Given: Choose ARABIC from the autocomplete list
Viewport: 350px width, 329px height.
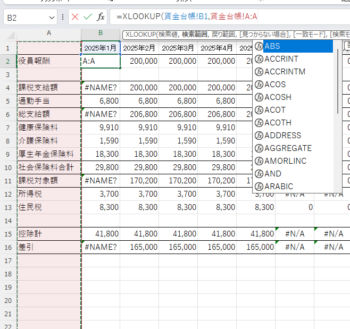Looking at the screenshot, I should tap(294, 186).
